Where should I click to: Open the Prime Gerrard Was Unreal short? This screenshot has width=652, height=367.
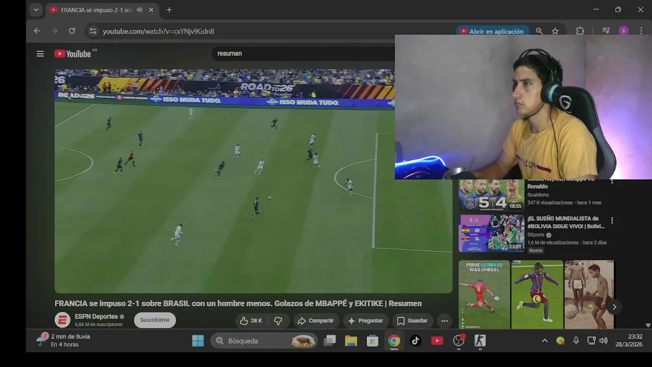[484, 295]
